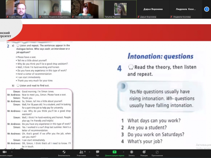Click the video camera icon in toolbar
The image size is (211, 158).
coord(4,152)
